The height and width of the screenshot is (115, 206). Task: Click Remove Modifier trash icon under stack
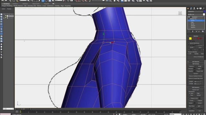click(199, 31)
